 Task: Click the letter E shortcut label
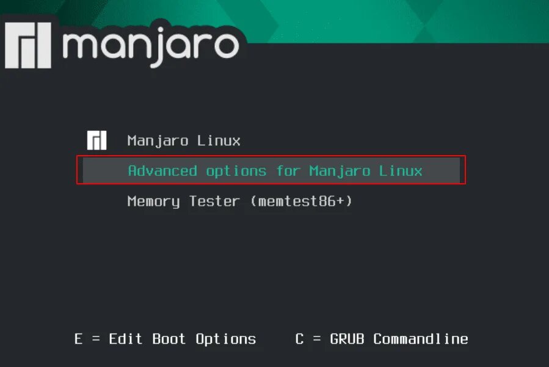[x=78, y=339]
